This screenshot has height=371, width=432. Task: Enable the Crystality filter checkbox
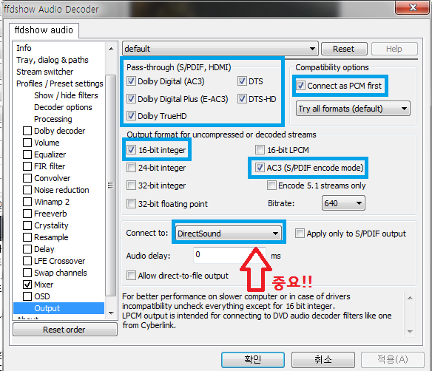pyautogui.click(x=27, y=225)
